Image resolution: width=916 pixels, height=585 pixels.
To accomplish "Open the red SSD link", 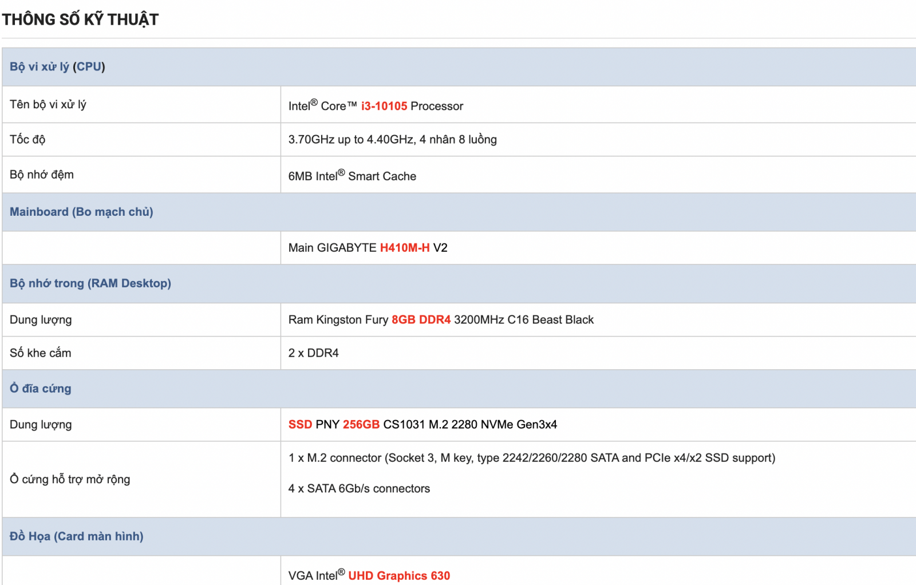I will pyautogui.click(x=300, y=425).
